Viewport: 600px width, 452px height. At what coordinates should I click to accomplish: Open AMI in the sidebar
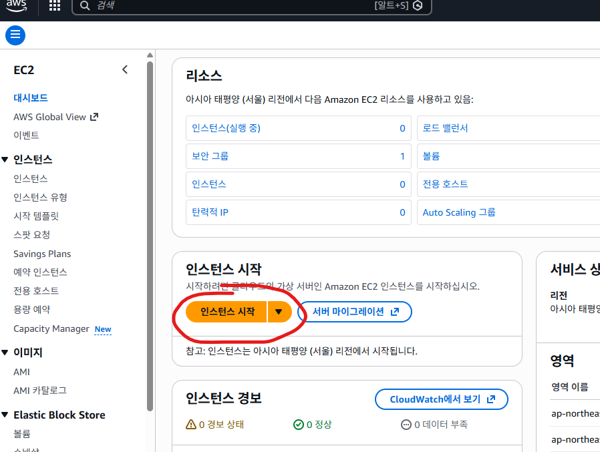[x=21, y=372]
